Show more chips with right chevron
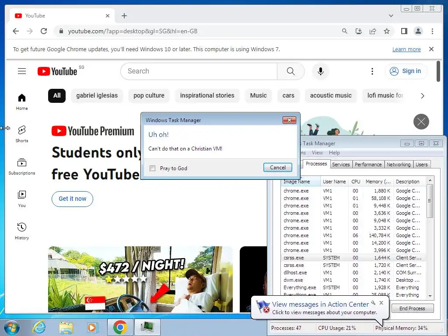The image size is (448, 336). pos(423,96)
